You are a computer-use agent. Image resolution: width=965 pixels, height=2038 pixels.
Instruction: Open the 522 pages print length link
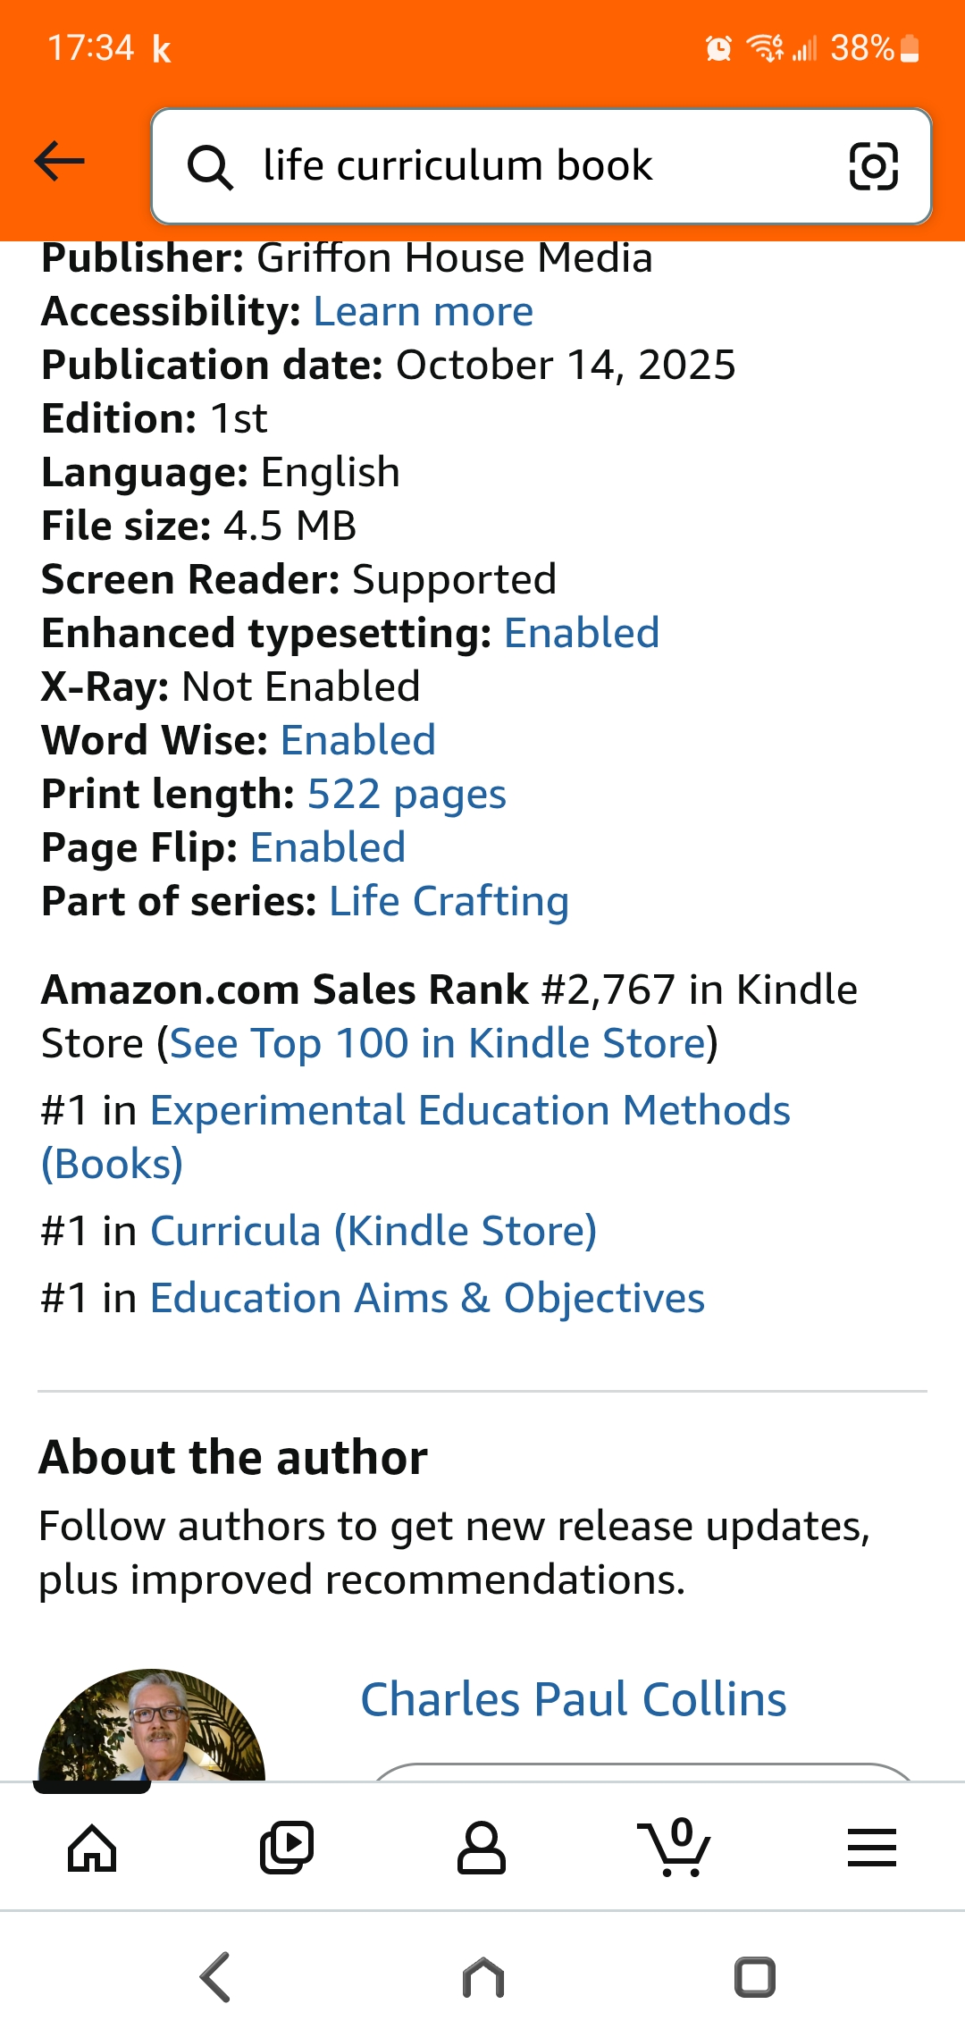(407, 795)
